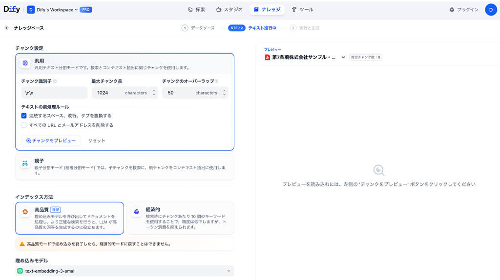Select the 経済的 index method

pos(180,218)
